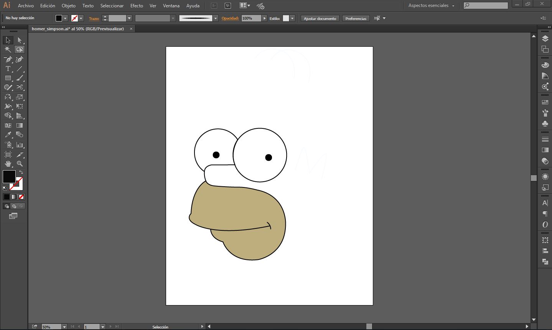Open the Objeto menu
Image resolution: width=552 pixels, height=330 pixels.
69,6
